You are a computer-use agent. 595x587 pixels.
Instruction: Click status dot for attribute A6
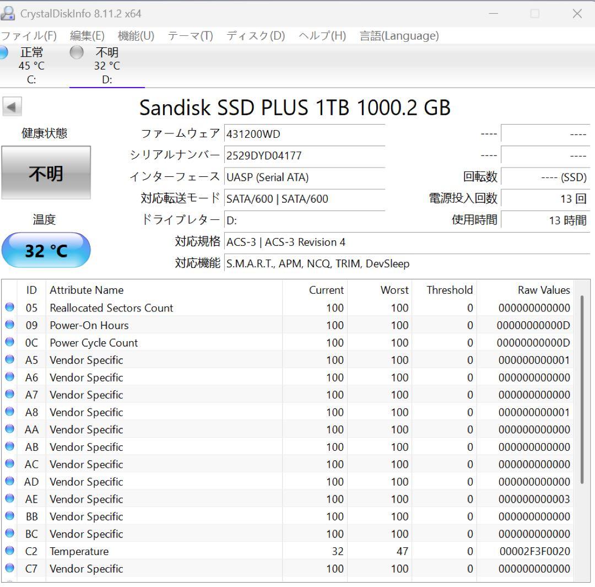pos(9,376)
